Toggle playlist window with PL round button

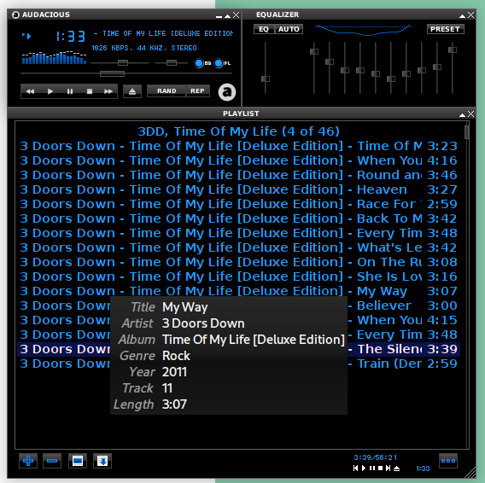click(x=219, y=63)
